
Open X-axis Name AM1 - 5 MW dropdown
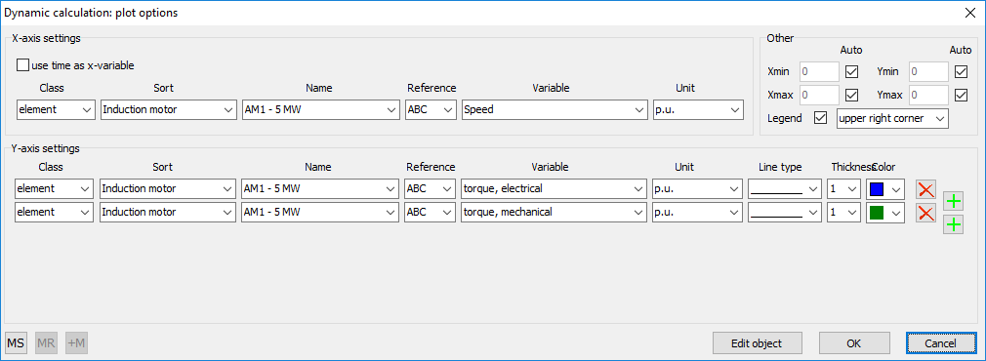pyautogui.click(x=320, y=109)
